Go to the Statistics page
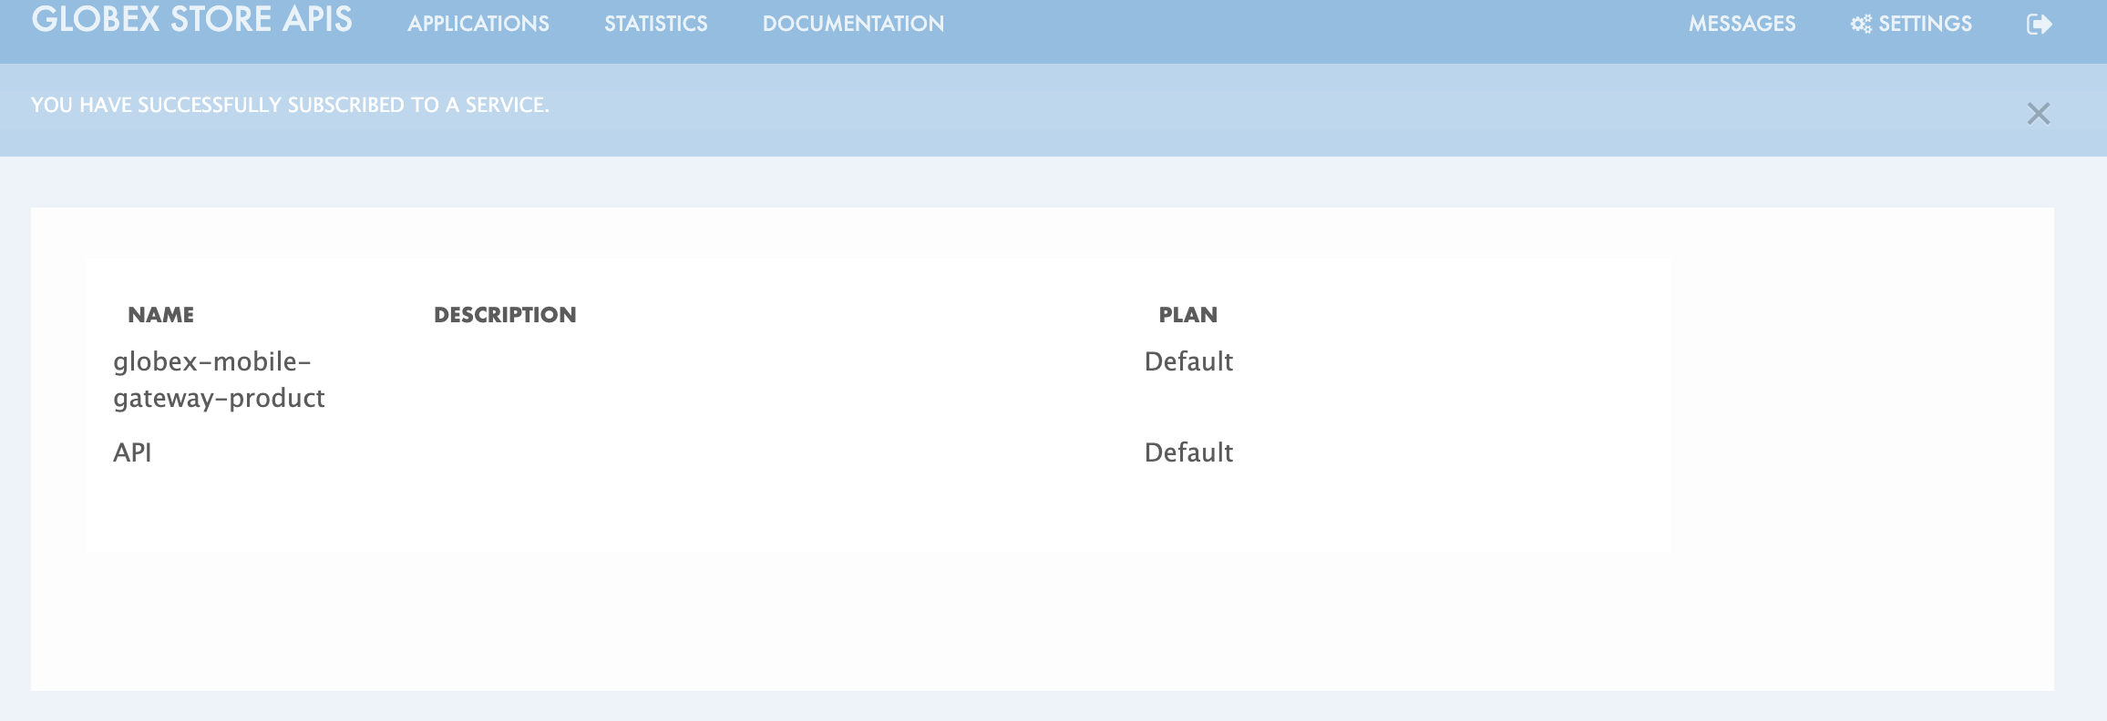2107x721 pixels. 656,24
